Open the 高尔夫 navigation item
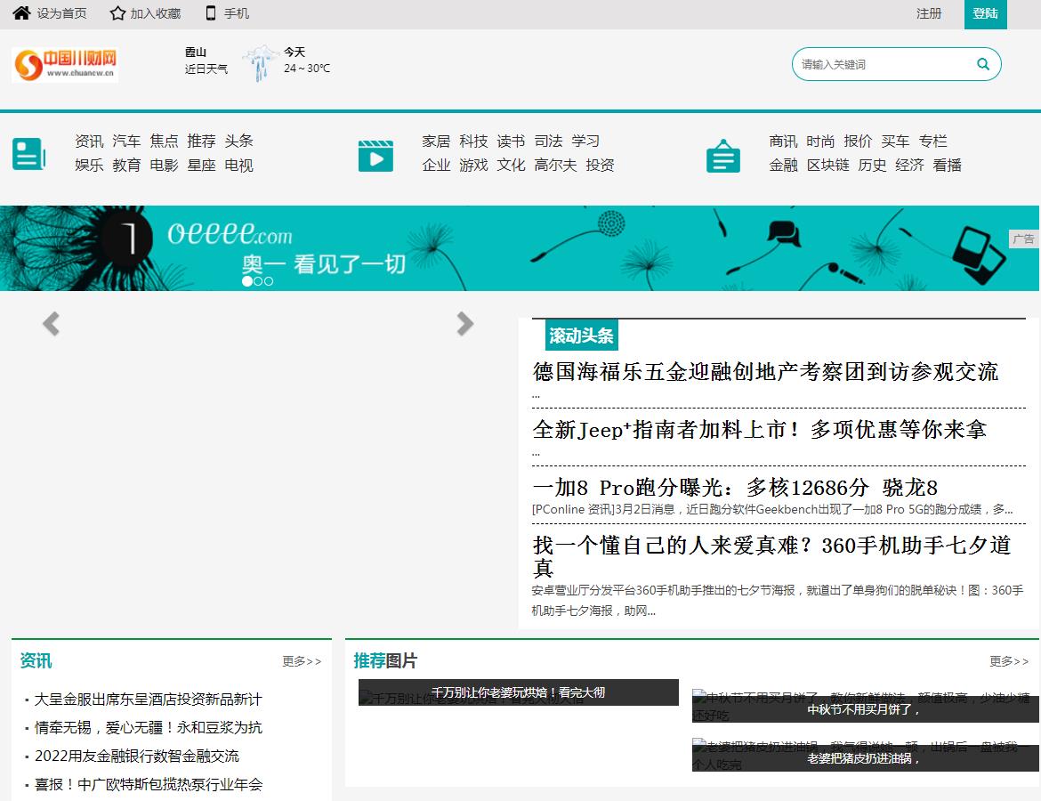The image size is (1041, 801). click(556, 165)
